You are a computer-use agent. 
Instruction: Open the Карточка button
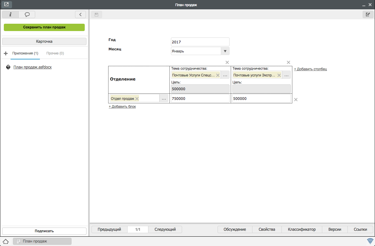pyautogui.click(x=44, y=41)
